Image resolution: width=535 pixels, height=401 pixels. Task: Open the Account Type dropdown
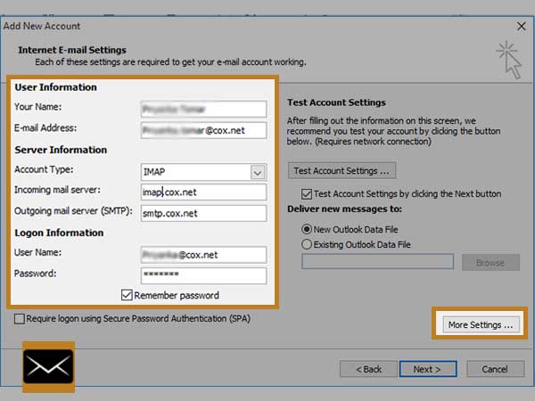pyautogui.click(x=258, y=172)
